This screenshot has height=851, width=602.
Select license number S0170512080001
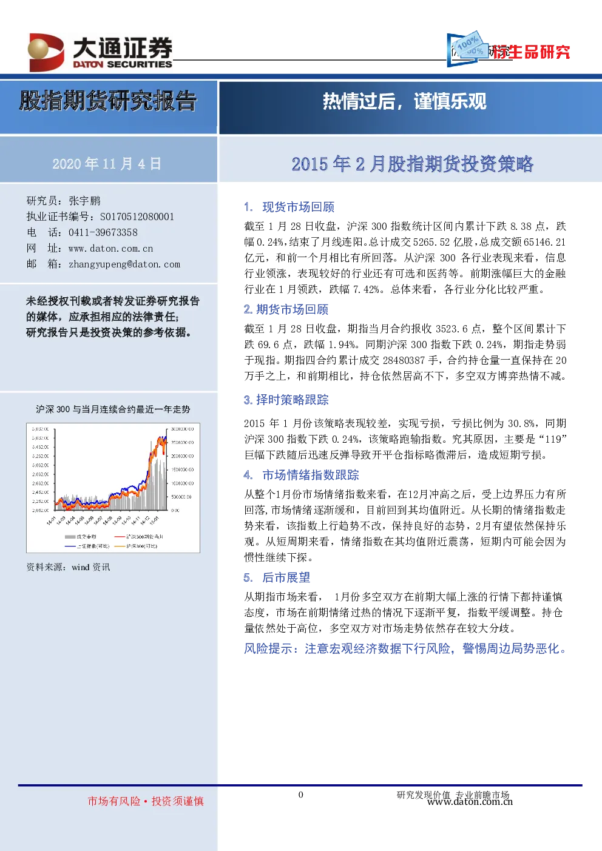pos(137,217)
